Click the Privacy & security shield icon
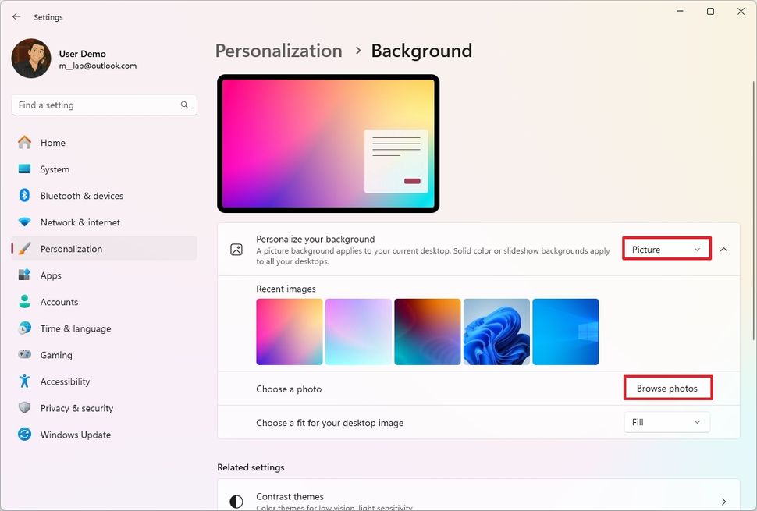The height and width of the screenshot is (511, 757). [x=25, y=408]
